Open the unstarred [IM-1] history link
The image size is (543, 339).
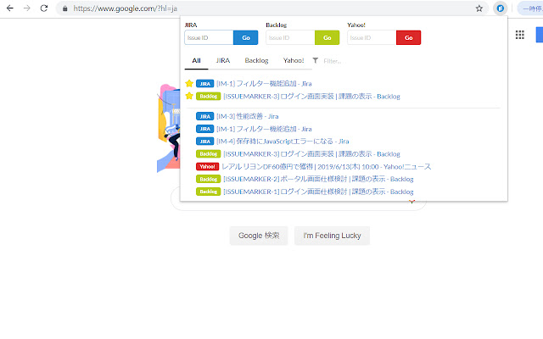(x=264, y=129)
